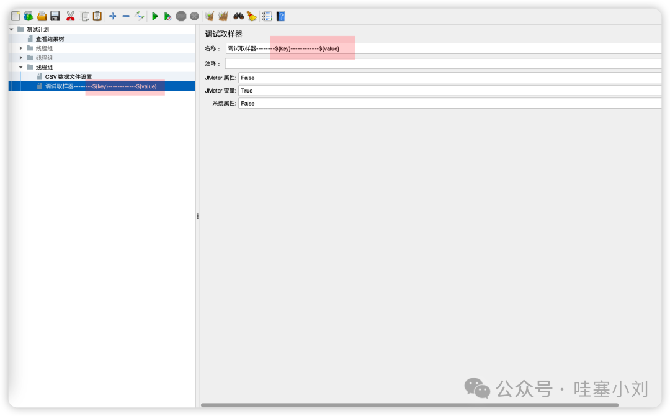Click the horizontal scrollbar at panel bottom
The image size is (670, 416).
point(409,404)
